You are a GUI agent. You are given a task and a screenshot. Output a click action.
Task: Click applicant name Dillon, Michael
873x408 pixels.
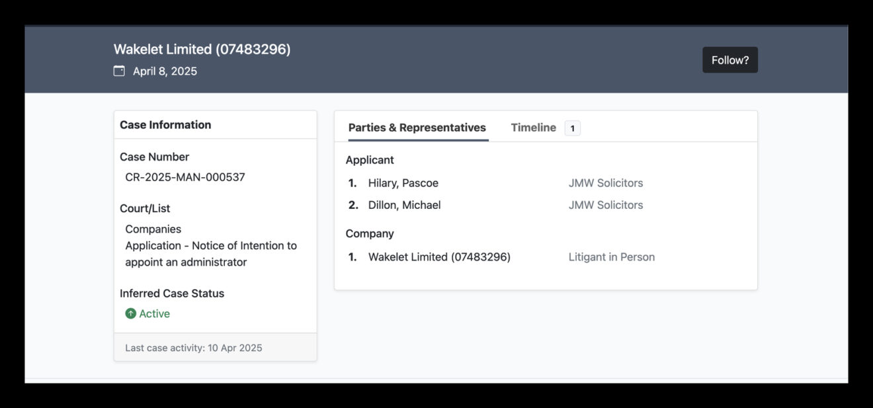click(404, 205)
